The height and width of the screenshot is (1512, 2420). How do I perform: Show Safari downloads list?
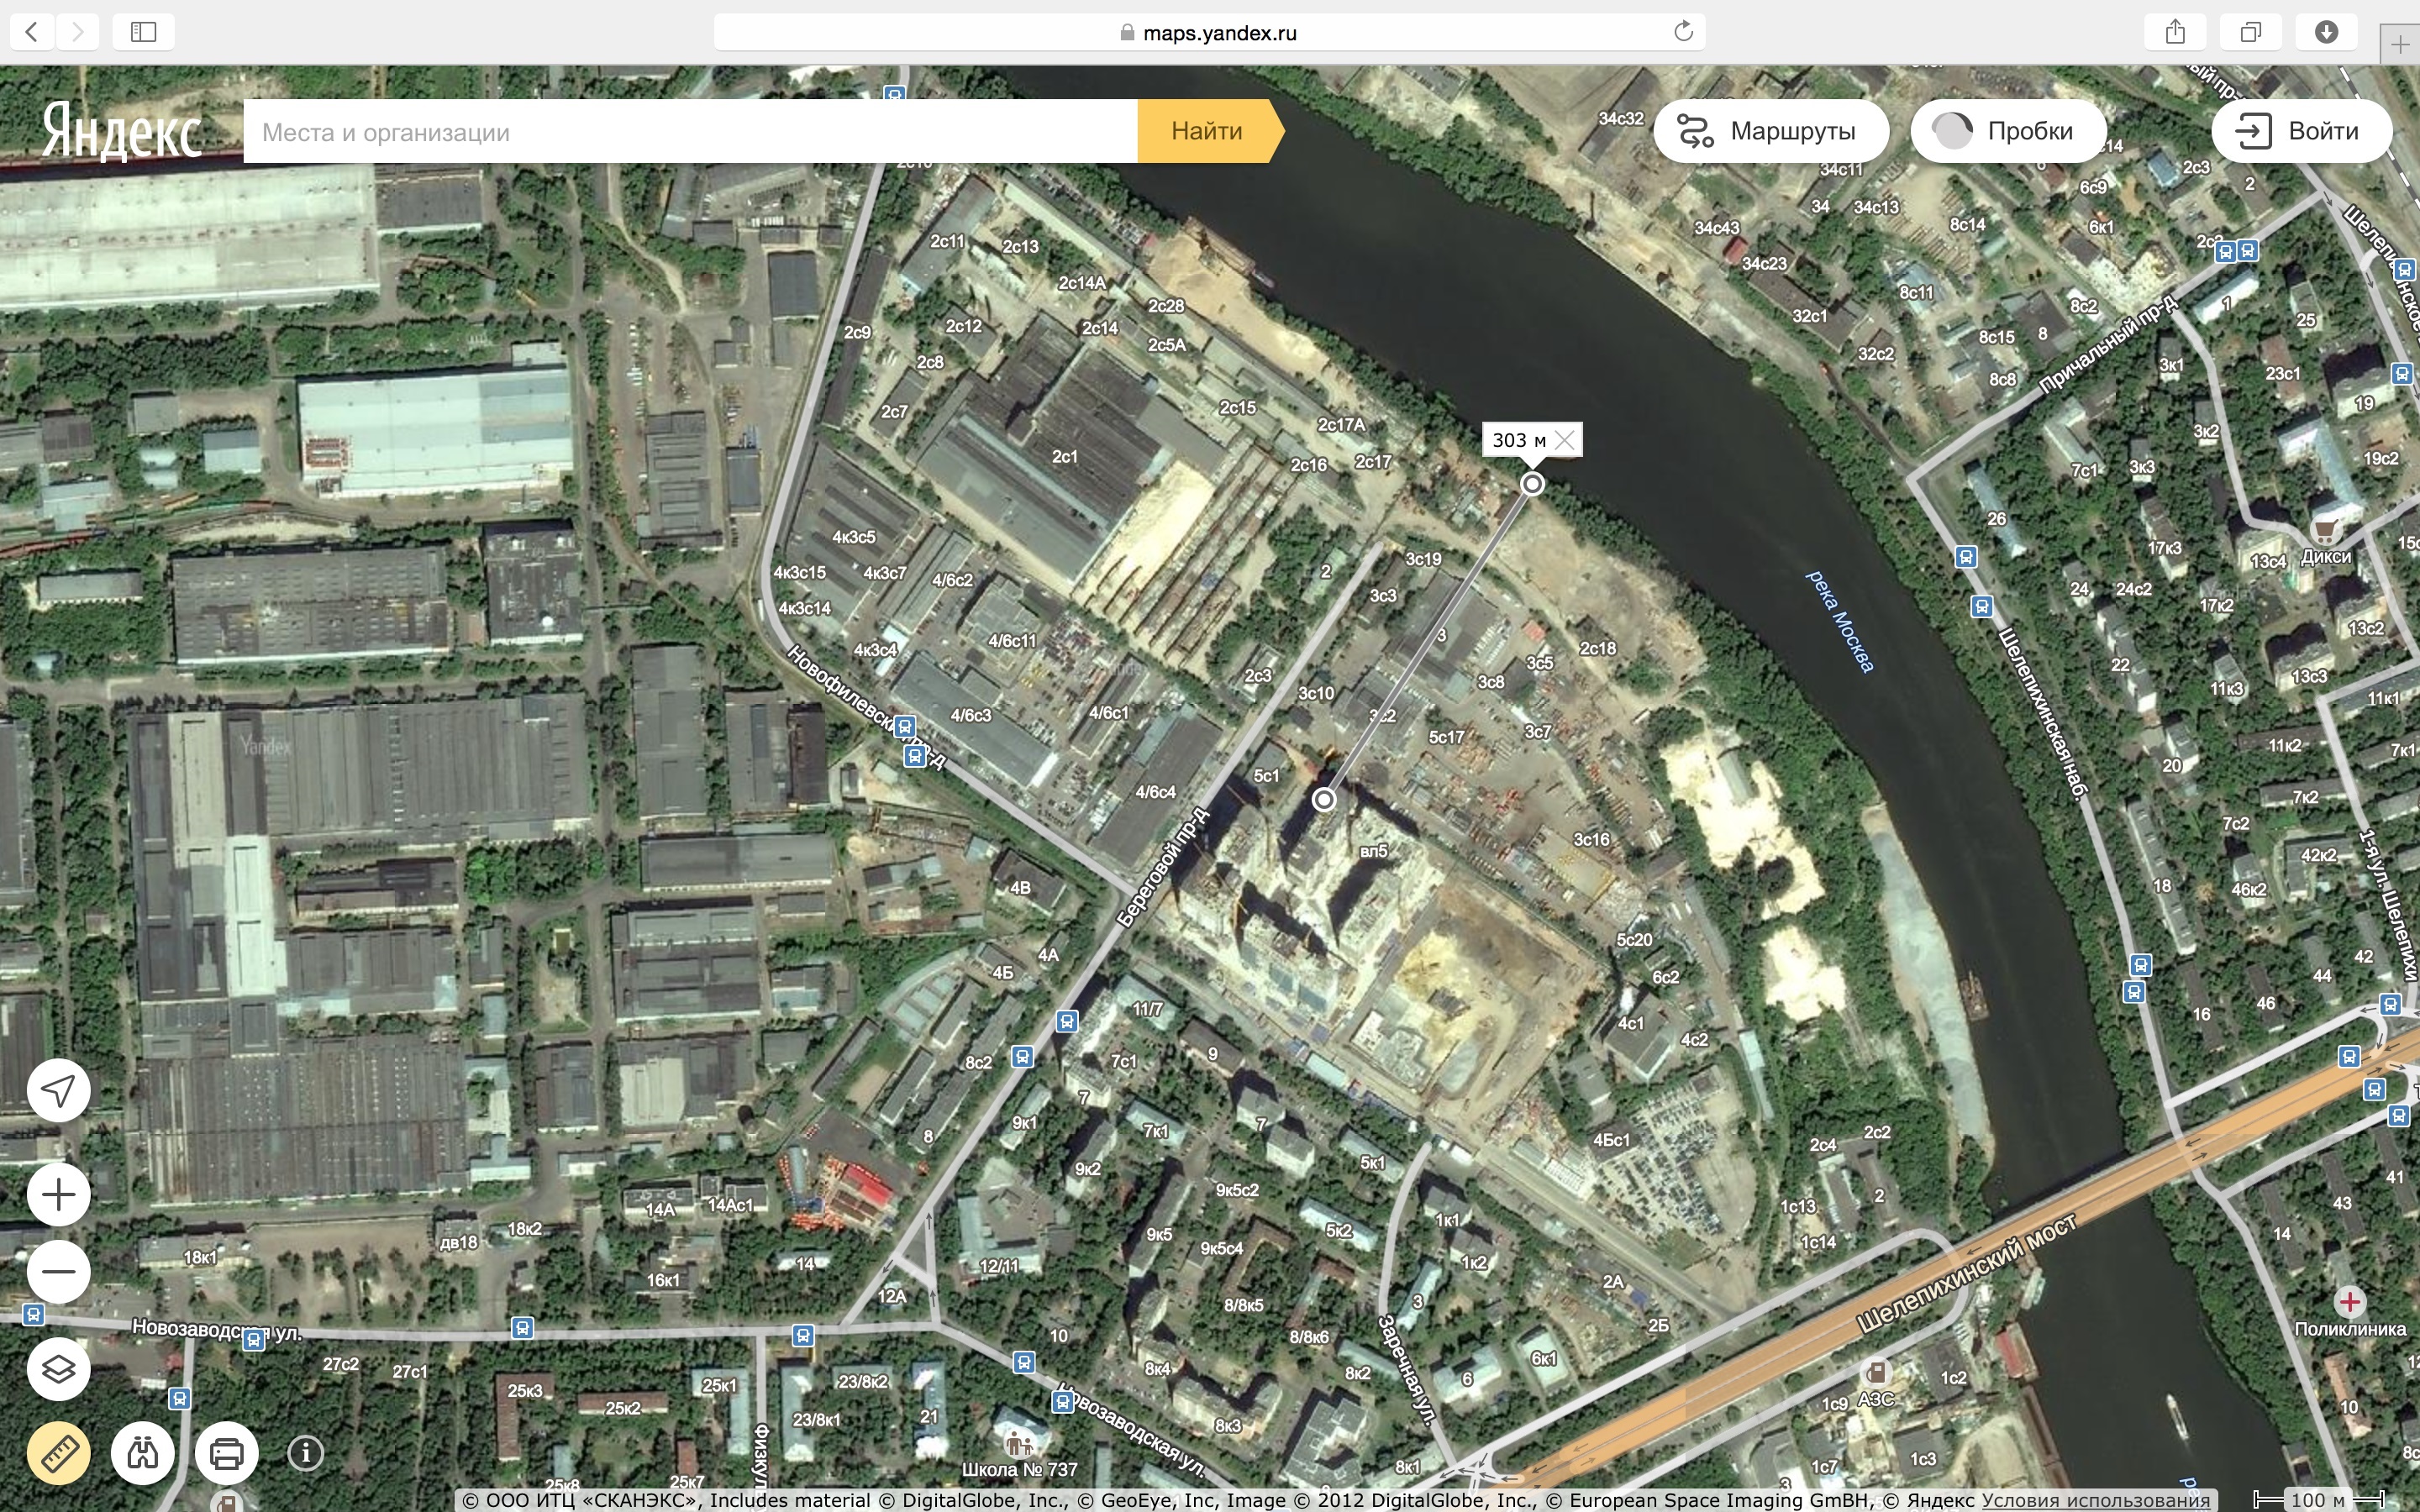point(2326,32)
